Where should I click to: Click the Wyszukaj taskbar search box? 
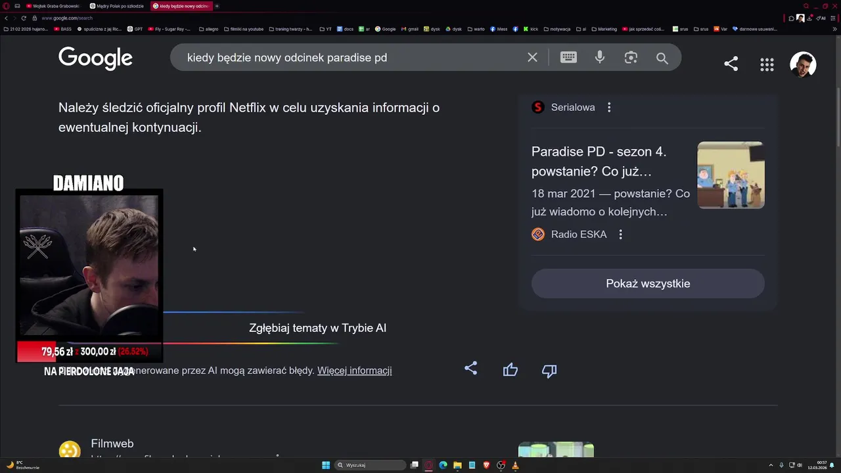point(370,465)
